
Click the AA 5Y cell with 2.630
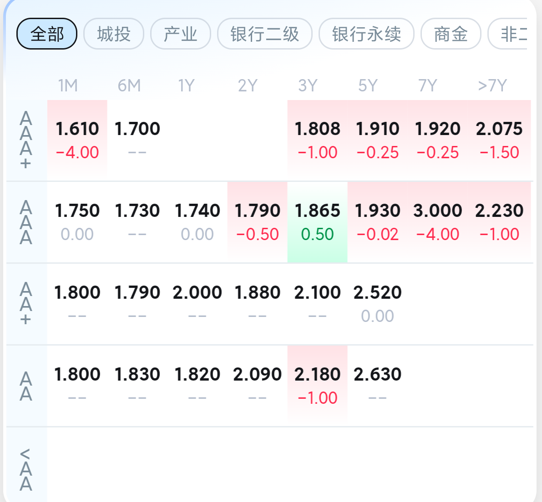coord(377,385)
